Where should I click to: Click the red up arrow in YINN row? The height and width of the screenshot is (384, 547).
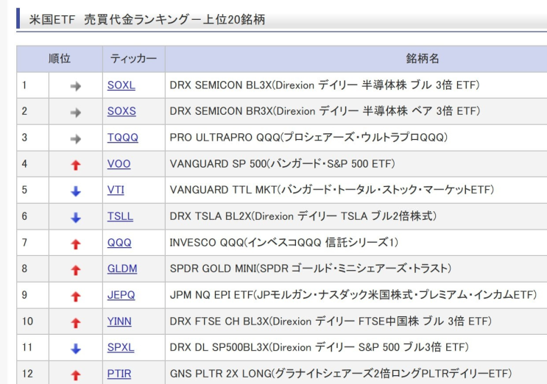[76, 322]
